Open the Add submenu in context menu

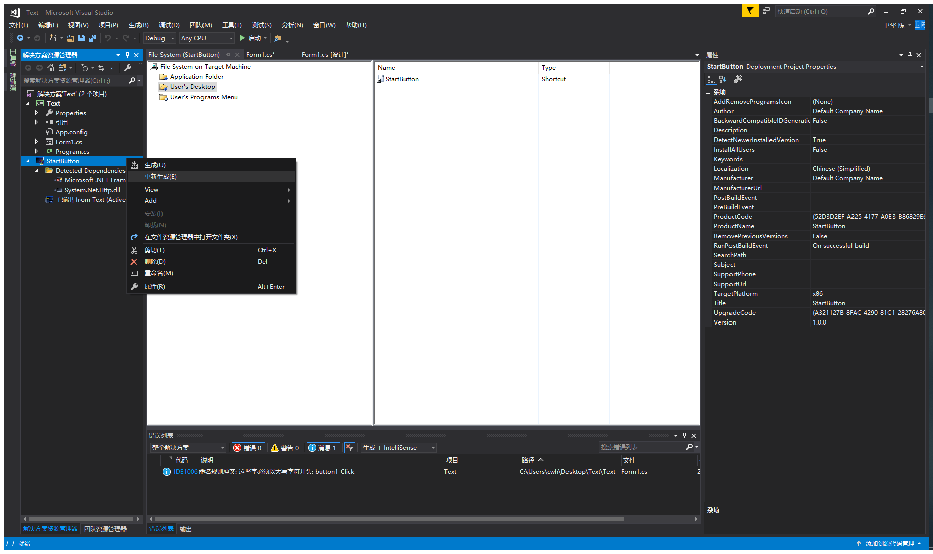(x=211, y=201)
